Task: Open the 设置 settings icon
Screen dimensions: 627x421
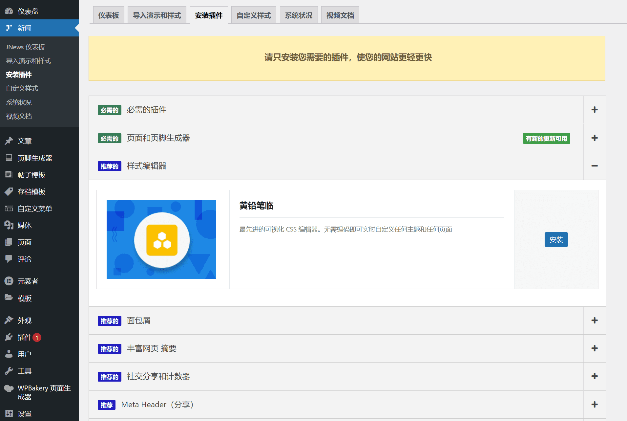Action: (9, 413)
